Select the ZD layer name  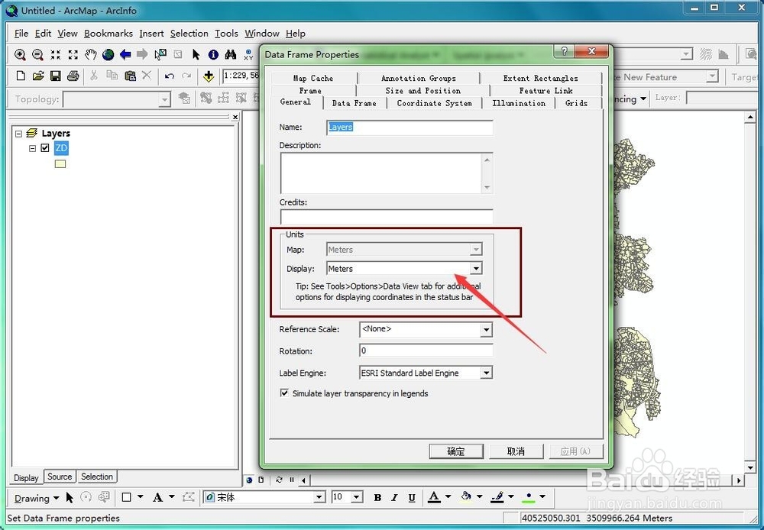pos(61,148)
